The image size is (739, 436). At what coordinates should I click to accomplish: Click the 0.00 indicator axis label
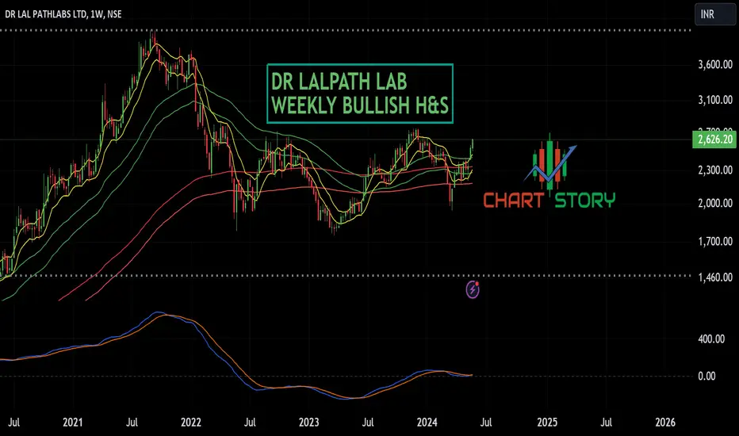click(x=706, y=376)
